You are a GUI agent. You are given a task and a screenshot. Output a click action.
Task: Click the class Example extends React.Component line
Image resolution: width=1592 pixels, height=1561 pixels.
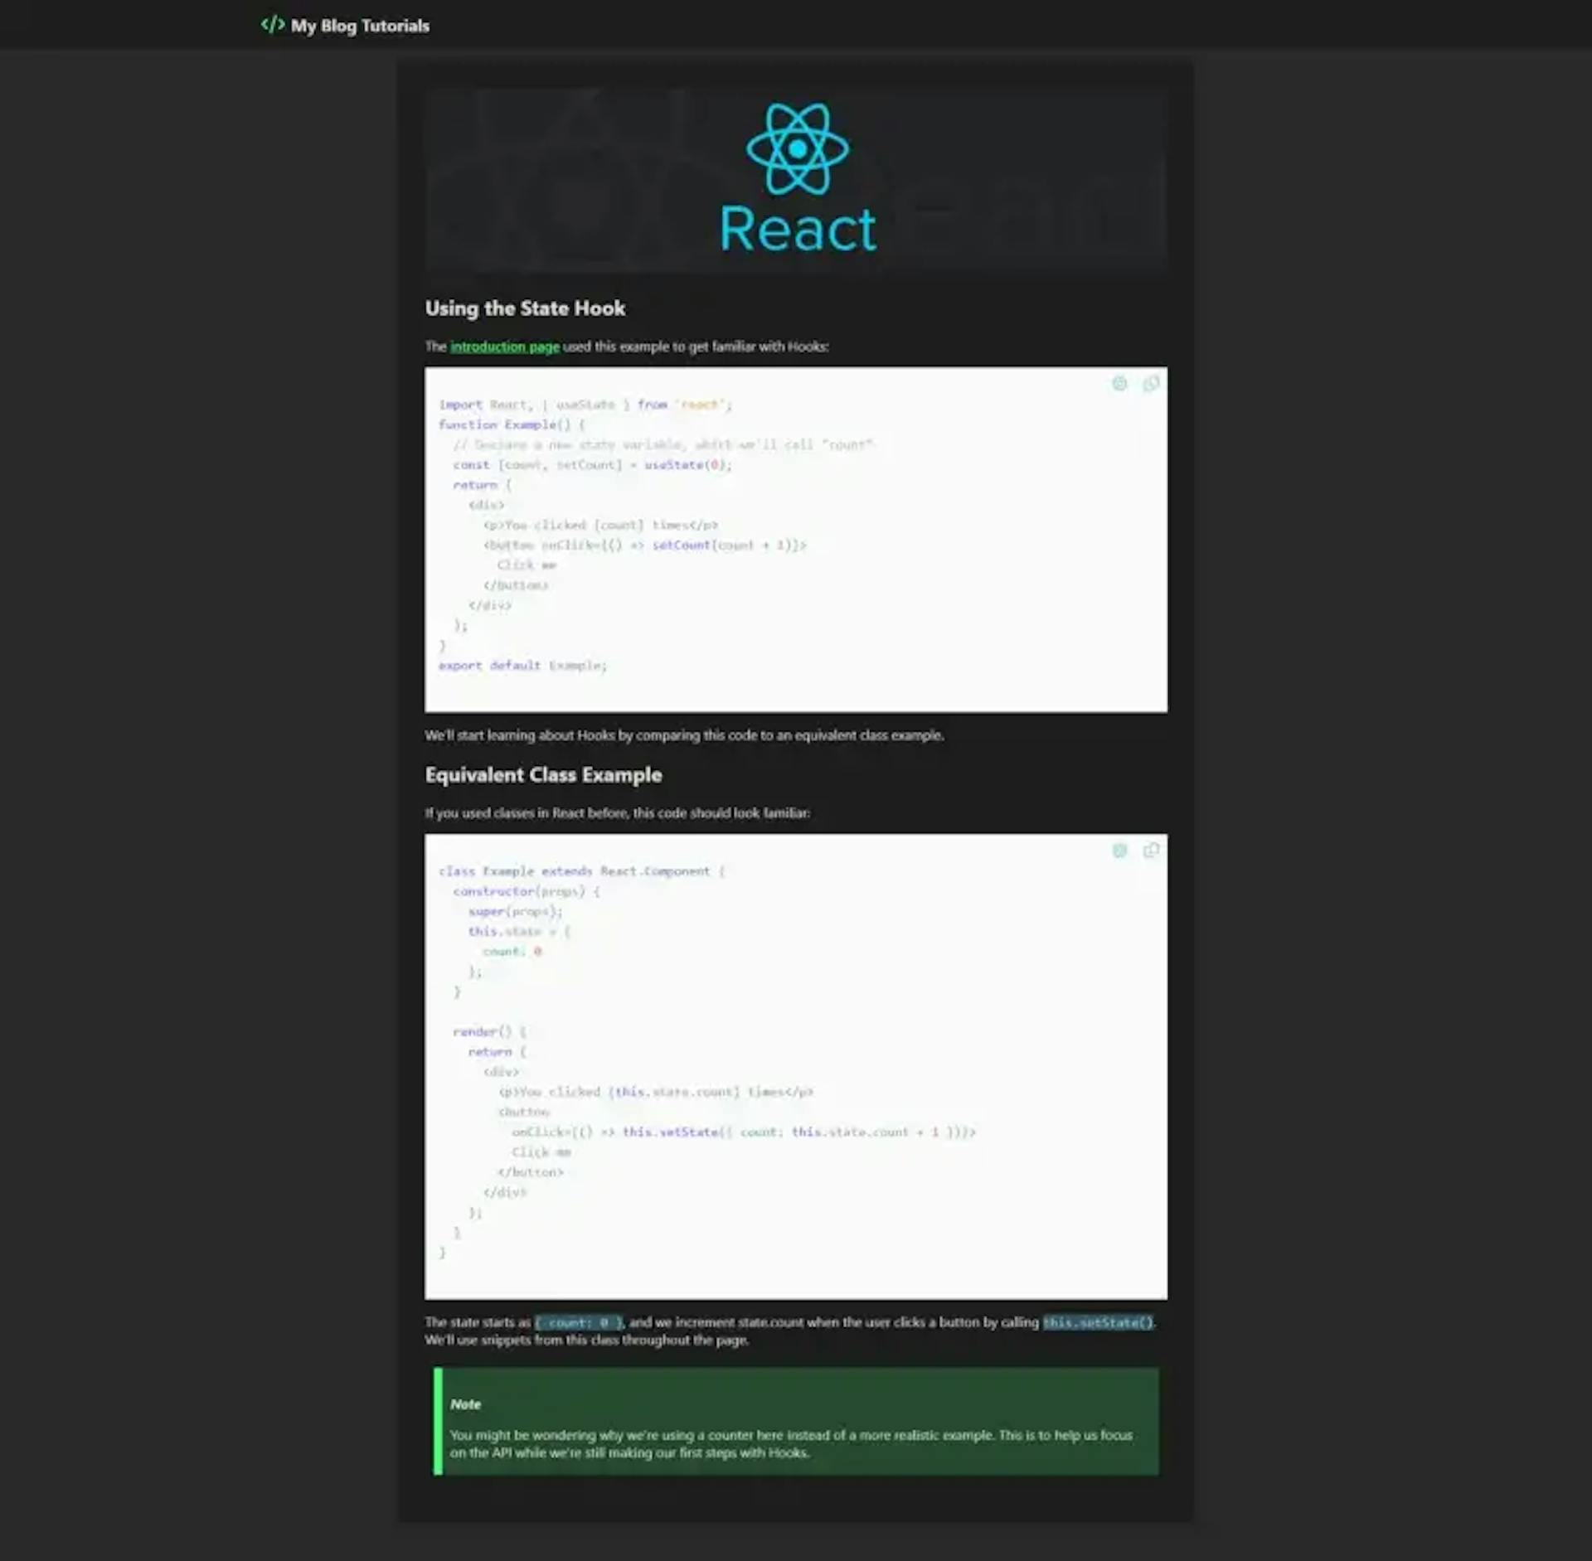click(x=581, y=871)
